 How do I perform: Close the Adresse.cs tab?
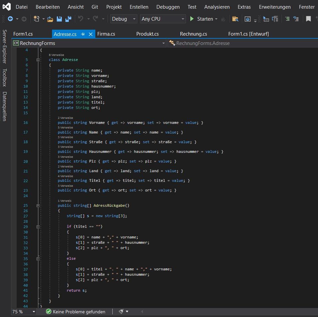tap(91, 34)
